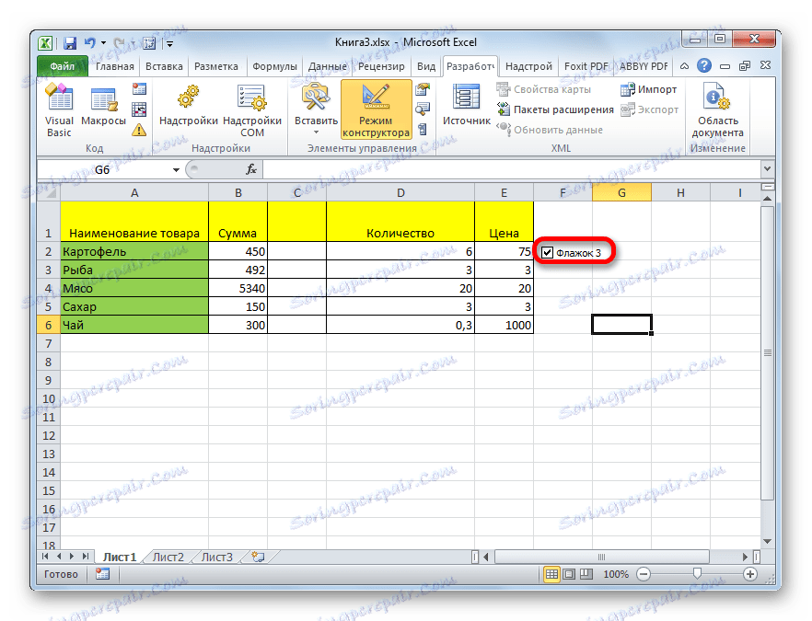Open the Name Box dropdown
The image size is (812, 621).
point(175,169)
